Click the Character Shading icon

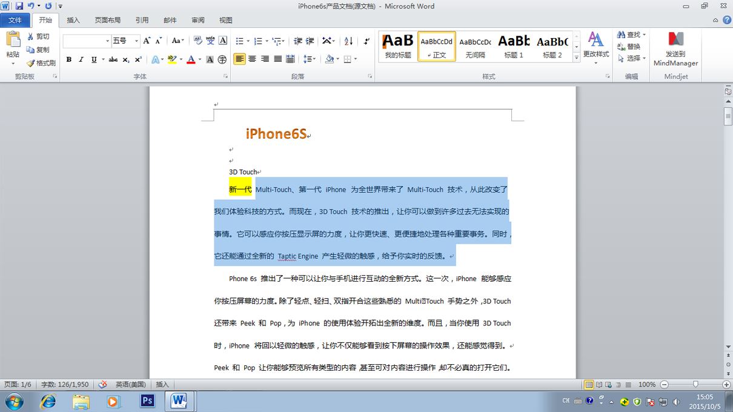210,59
